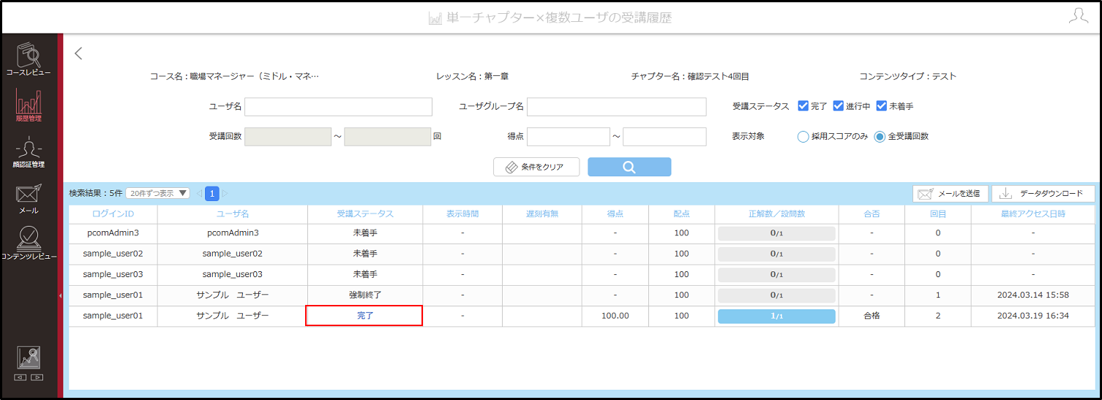Click date 2024.03.19 16:34
Image resolution: width=1102 pixels, height=400 pixels.
tap(1033, 316)
